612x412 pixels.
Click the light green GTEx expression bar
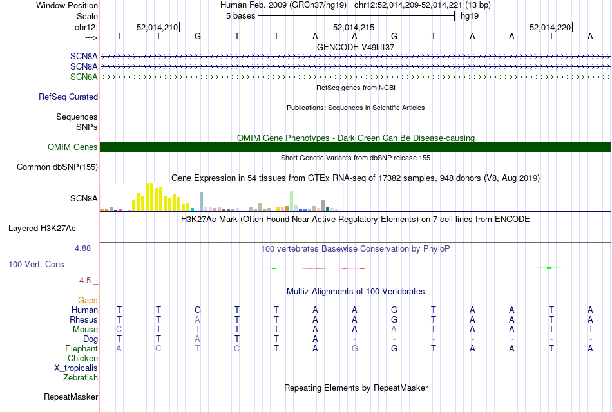pos(292,201)
